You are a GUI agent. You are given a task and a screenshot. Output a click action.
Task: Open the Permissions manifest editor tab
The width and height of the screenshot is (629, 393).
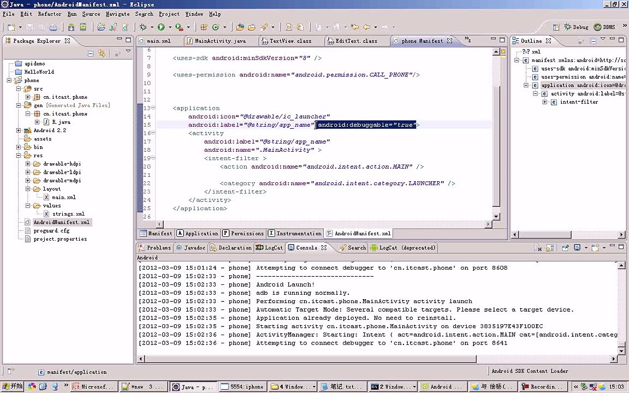pos(243,234)
